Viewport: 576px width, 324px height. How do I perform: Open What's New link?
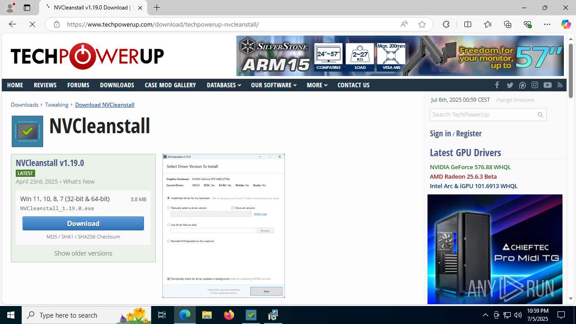click(x=79, y=181)
